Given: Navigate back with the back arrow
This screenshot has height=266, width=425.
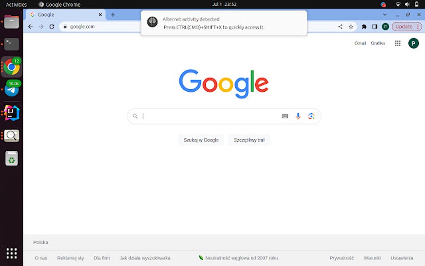Looking at the screenshot, I should point(30,26).
